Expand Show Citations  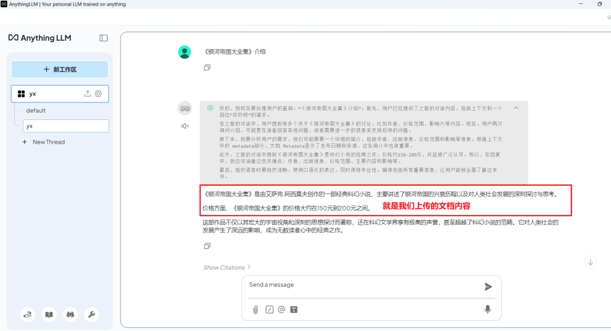[x=225, y=267]
